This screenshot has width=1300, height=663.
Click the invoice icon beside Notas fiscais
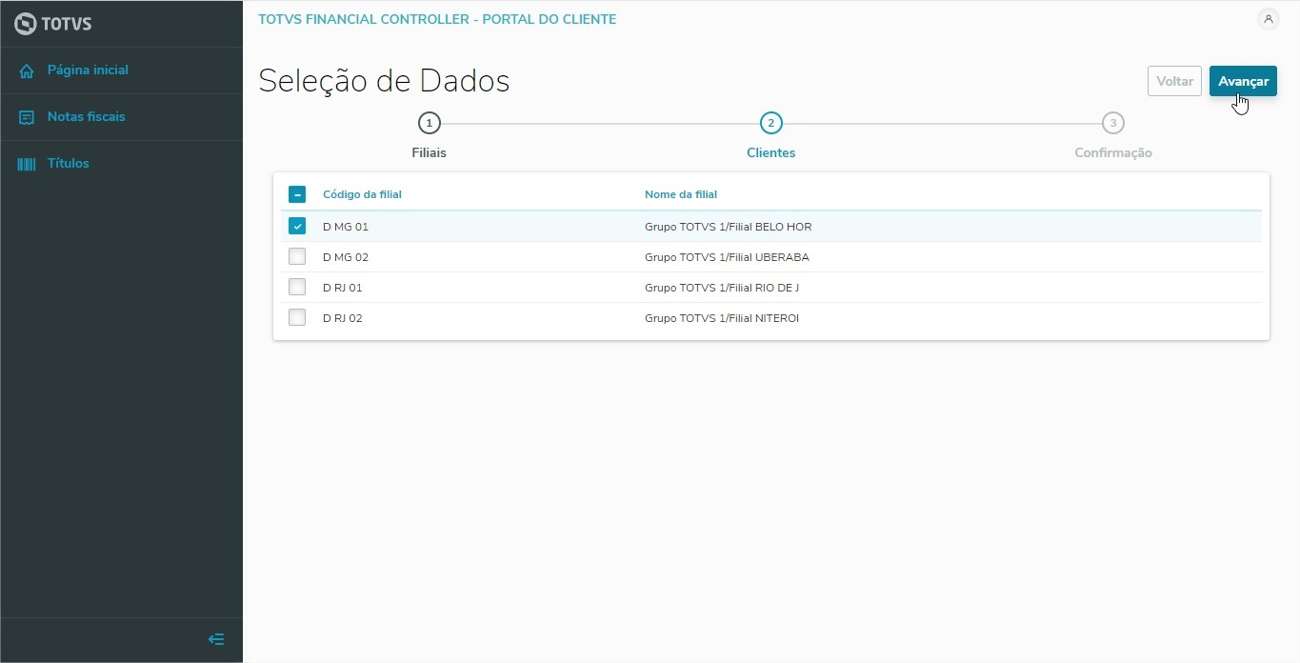point(27,117)
